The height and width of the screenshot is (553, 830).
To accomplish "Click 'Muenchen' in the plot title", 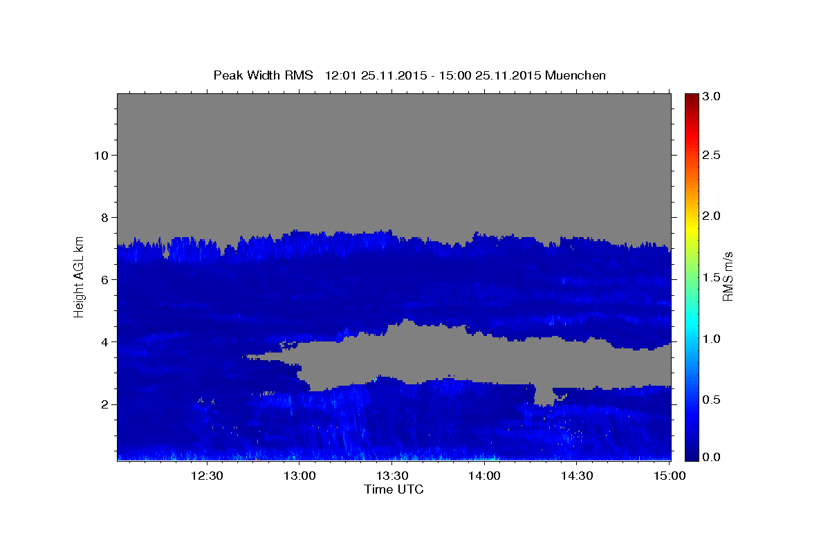I will 575,75.
